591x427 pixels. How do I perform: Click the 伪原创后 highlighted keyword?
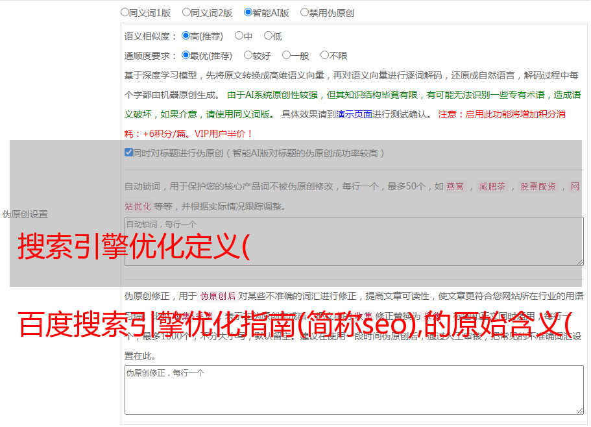pos(218,296)
